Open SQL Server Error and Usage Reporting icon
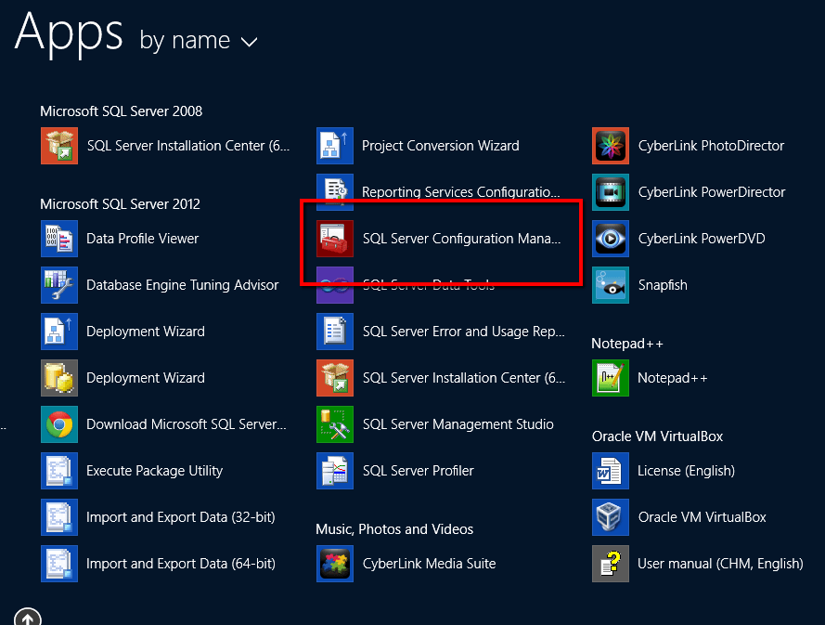Screen dimensions: 825x625 (335, 332)
